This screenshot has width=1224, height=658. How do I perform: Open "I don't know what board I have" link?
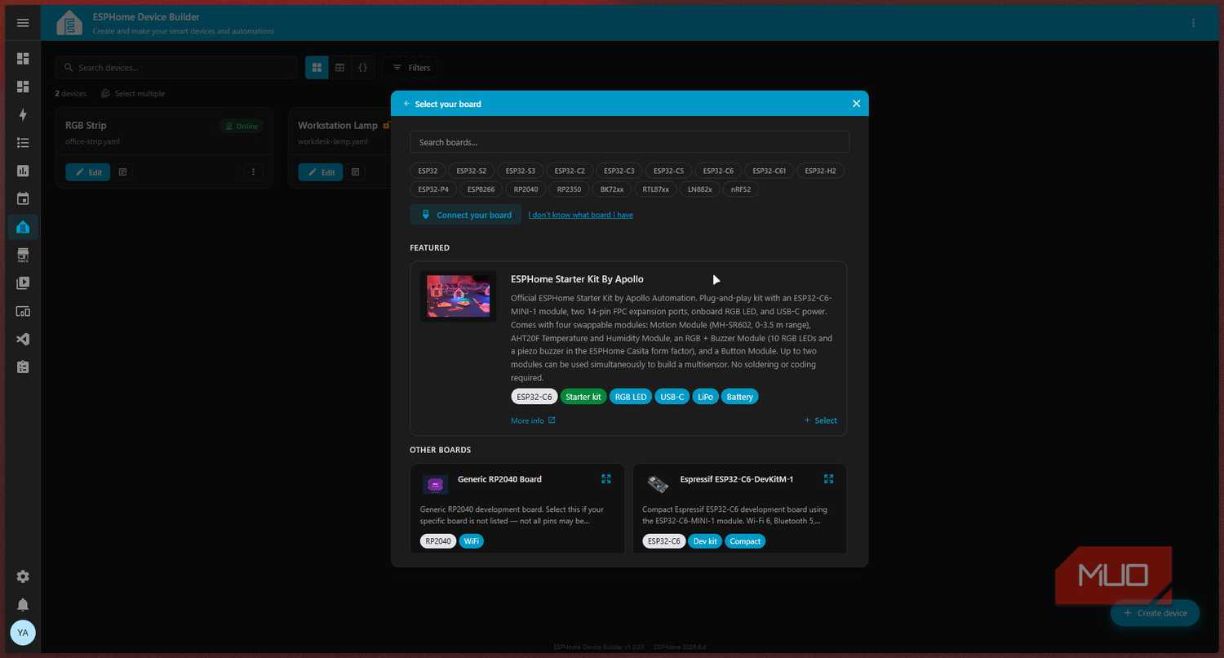pos(580,215)
